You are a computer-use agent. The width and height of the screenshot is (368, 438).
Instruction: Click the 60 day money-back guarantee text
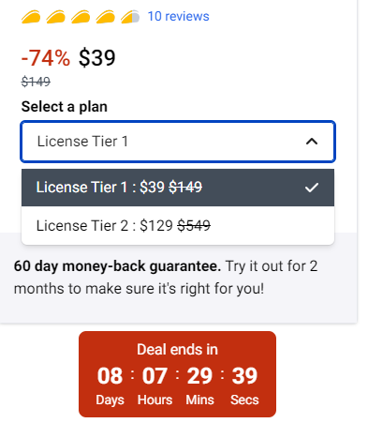pyautogui.click(x=117, y=266)
